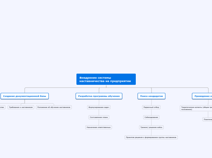Select the central node 'Внедрение системы наставничества на предприятии'
The height and width of the screenshot is (158, 212).
(106, 79)
